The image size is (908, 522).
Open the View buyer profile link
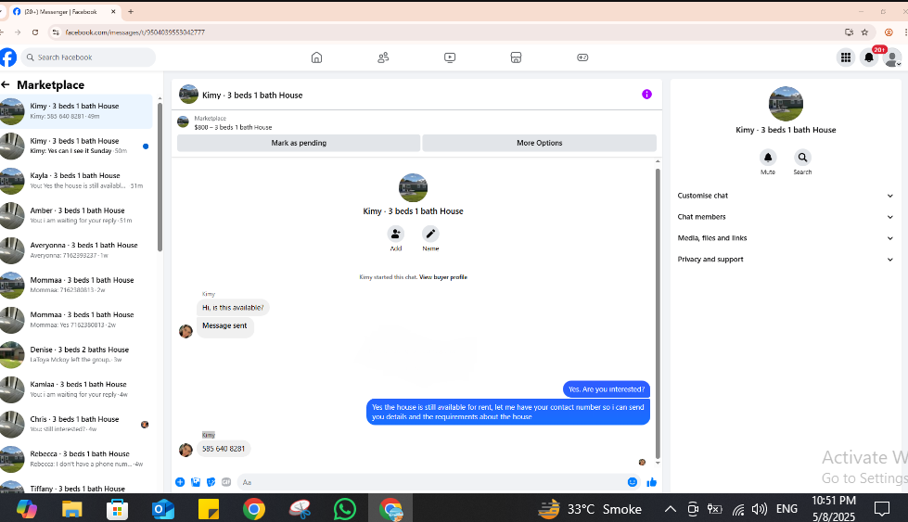click(x=443, y=277)
